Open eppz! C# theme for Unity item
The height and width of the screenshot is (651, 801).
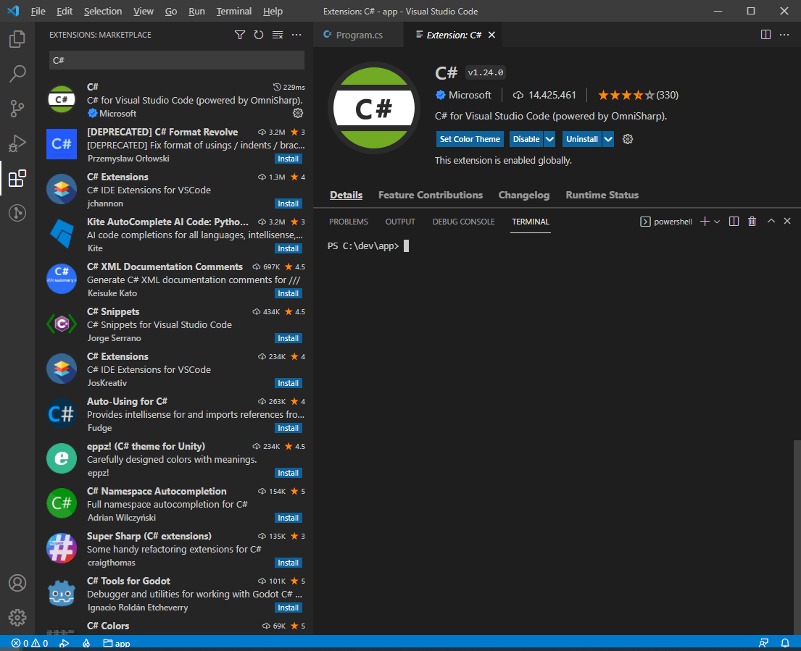[x=174, y=459]
